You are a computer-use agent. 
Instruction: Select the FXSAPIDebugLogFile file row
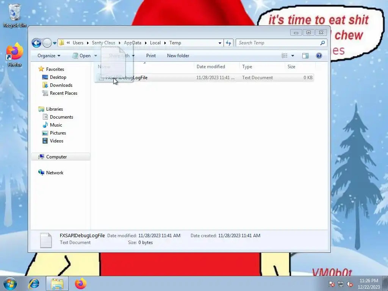coord(204,78)
